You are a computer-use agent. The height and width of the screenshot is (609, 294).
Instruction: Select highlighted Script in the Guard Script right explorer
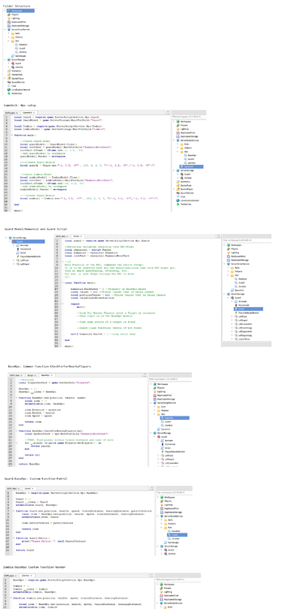248,309
